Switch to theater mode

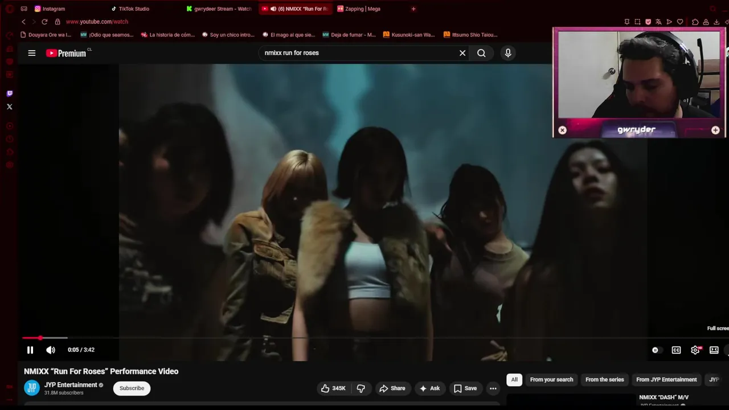(714, 350)
